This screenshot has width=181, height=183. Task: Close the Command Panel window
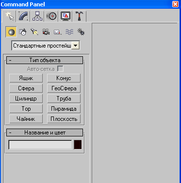coord(175,4)
